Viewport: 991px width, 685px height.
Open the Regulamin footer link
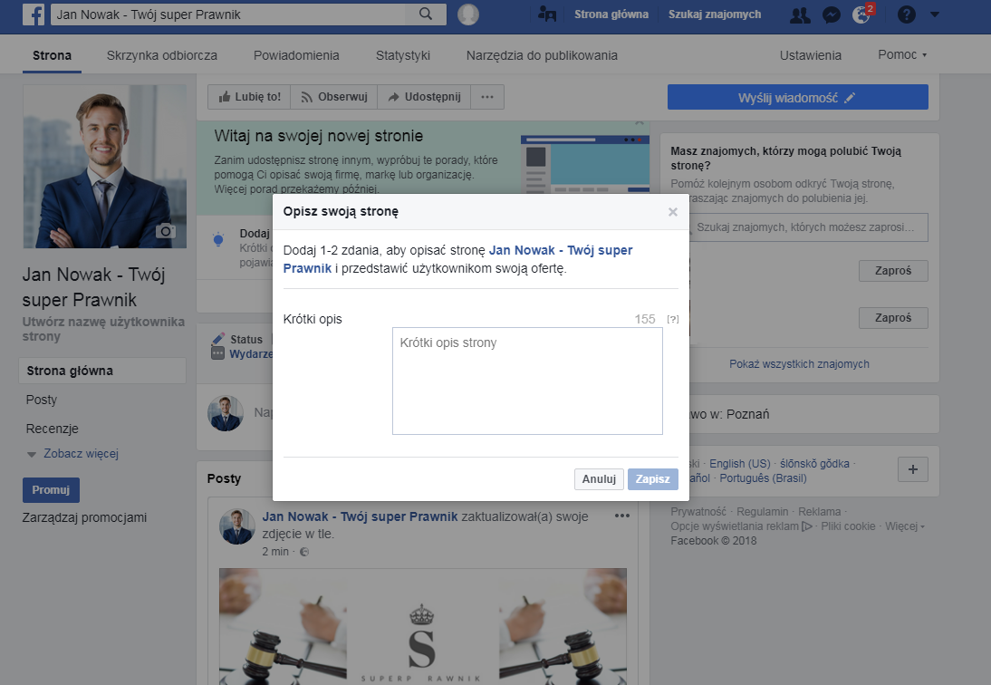pos(762,512)
